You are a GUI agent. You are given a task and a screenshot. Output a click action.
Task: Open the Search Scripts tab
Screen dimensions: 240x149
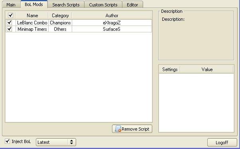(x=66, y=5)
